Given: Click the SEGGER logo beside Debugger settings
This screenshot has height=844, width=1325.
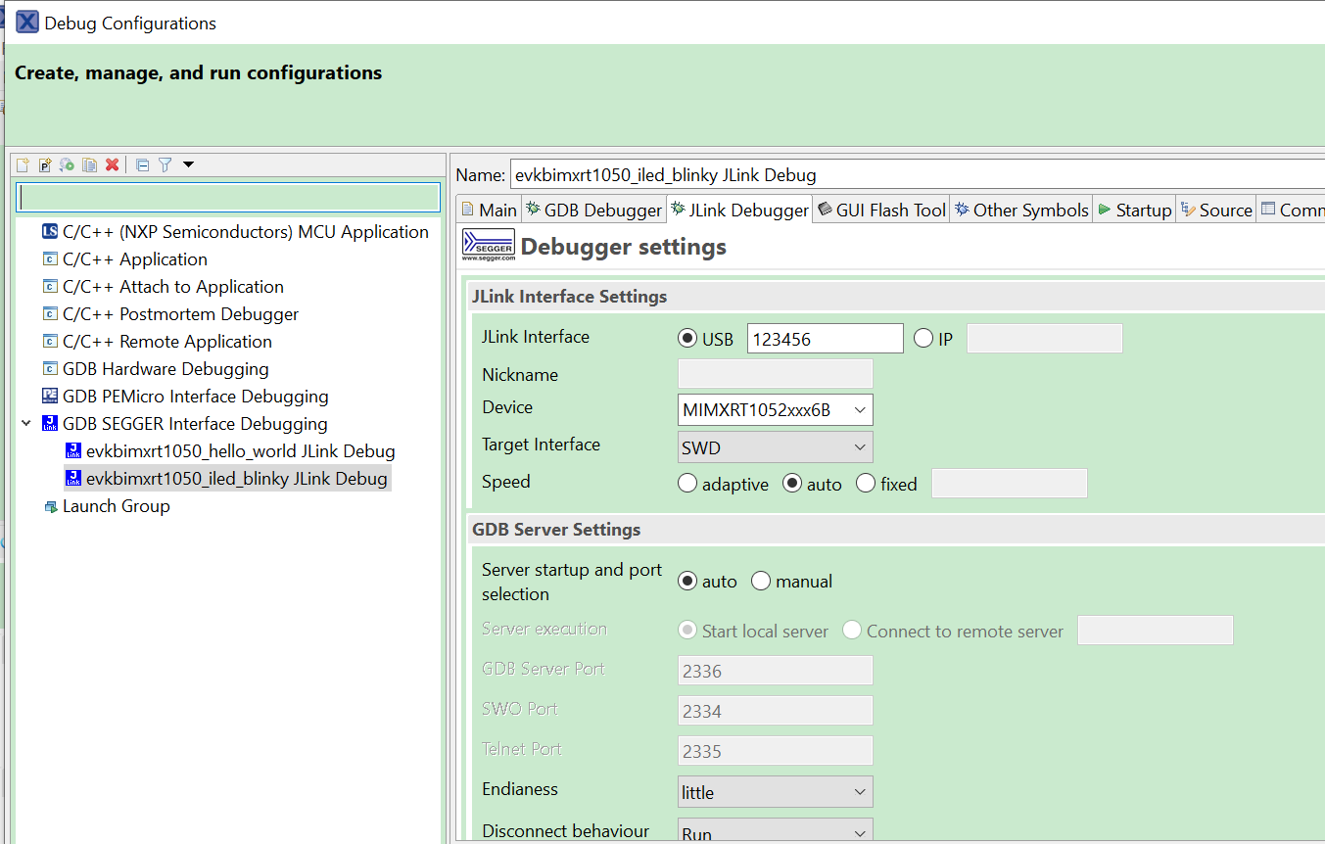Looking at the screenshot, I should coord(489,247).
